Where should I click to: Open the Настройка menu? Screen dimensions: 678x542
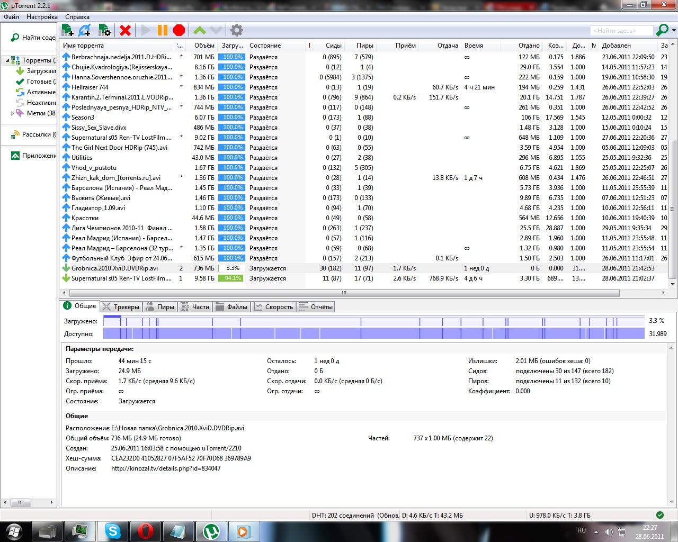point(42,17)
